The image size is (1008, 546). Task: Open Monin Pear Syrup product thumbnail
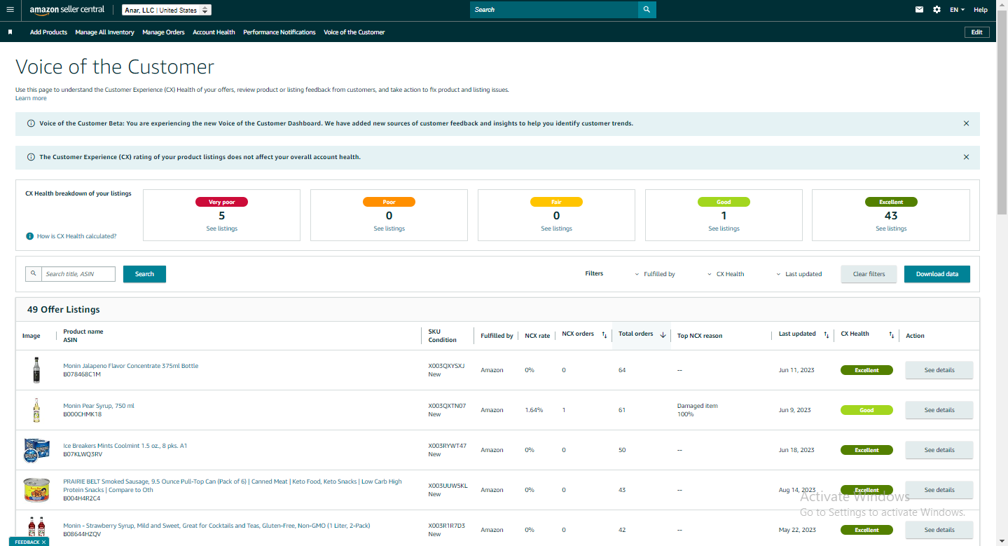pyautogui.click(x=36, y=410)
